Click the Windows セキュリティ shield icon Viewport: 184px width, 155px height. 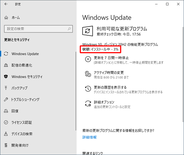(x=6, y=76)
